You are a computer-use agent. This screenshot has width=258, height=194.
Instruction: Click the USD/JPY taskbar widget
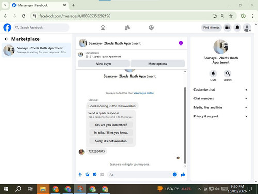174,189
